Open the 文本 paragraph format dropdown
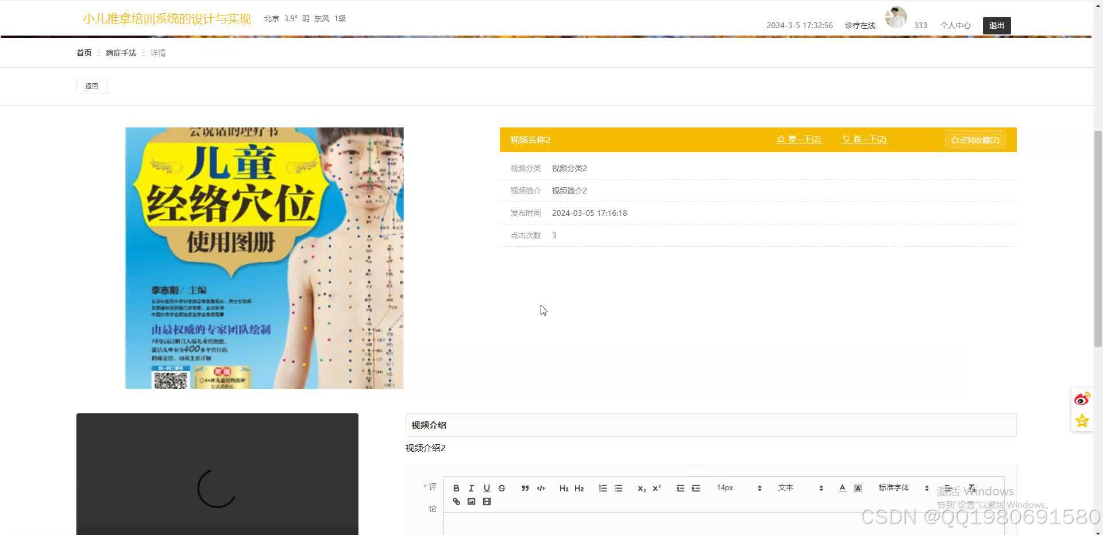Viewport: 1103px width, 535px height. point(786,487)
